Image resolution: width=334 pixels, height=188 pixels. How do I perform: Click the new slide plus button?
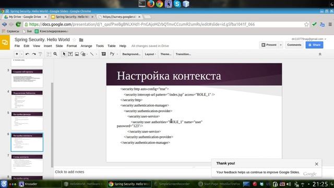click(17, 54)
